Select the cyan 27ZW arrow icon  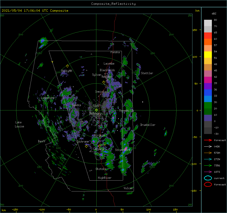tap(208, 159)
